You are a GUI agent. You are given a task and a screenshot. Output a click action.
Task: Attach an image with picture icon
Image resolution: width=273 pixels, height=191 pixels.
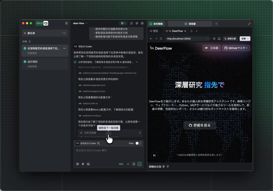(x=88, y=164)
